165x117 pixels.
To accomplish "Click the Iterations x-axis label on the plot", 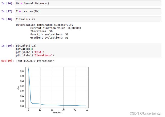I will pos(57,112).
